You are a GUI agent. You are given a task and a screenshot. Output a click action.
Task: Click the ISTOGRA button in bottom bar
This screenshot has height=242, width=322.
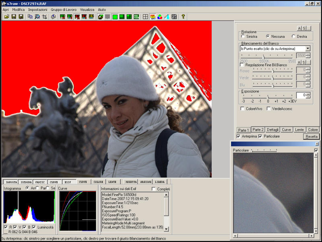(x=26, y=182)
